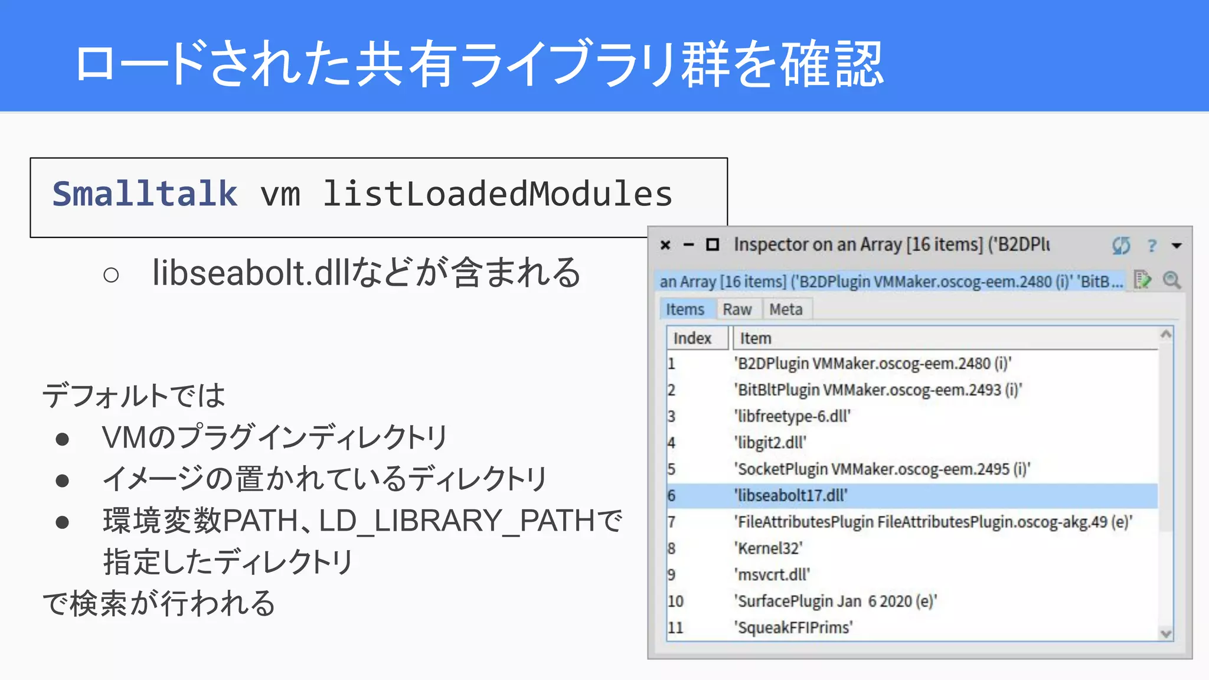Select row 'SocketPlugin VMMaker.oscog-eem.2495 (i)'
This screenshot has height=680, width=1209.
[912, 469]
